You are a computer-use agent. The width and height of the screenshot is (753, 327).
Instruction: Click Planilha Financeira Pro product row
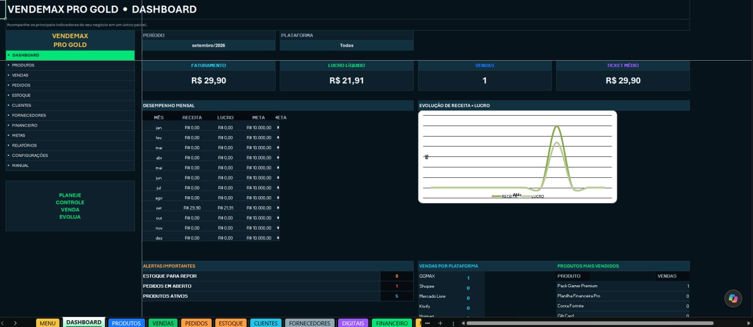tap(623, 296)
